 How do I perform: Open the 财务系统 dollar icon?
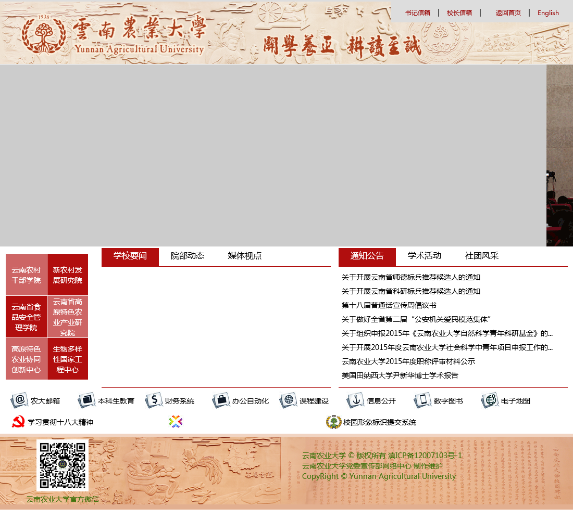(x=155, y=400)
